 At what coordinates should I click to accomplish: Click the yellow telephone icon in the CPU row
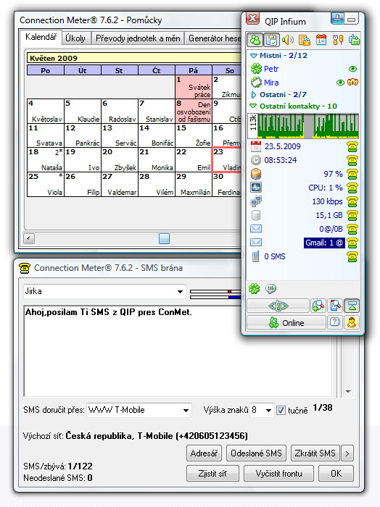click(x=352, y=188)
